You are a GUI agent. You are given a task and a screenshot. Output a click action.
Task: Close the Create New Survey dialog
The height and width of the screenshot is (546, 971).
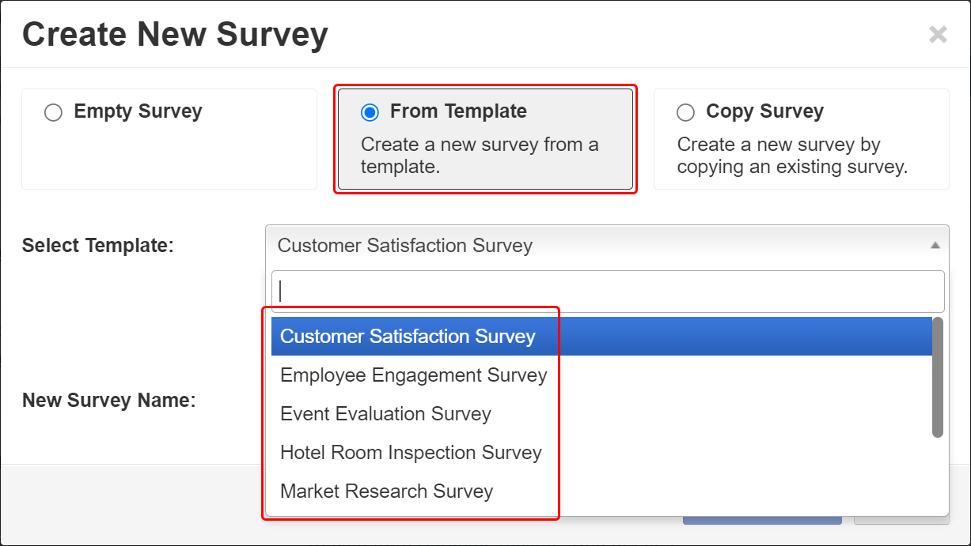[938, 34]
